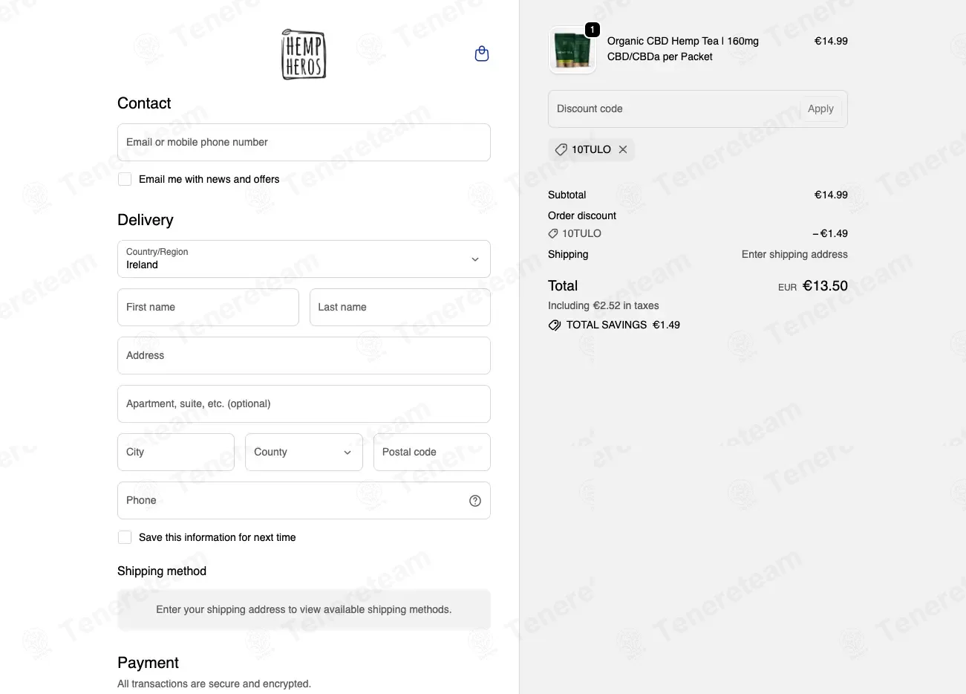Open the shopping bag cart icon
966x694 pixels.
coord(482,53)
